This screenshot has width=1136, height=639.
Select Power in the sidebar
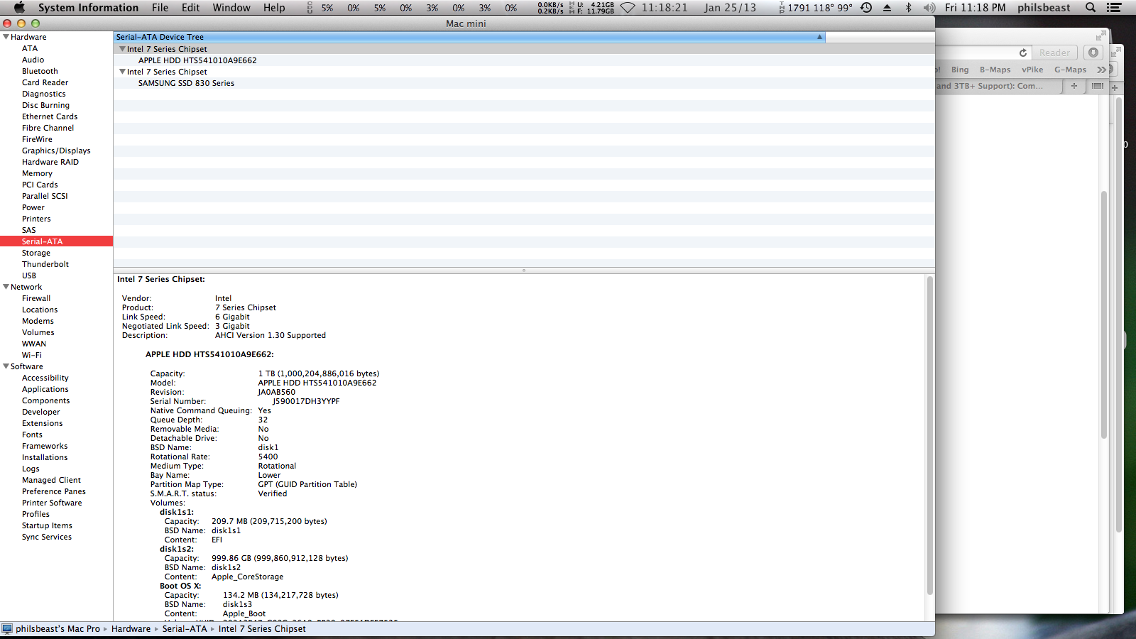33,207
